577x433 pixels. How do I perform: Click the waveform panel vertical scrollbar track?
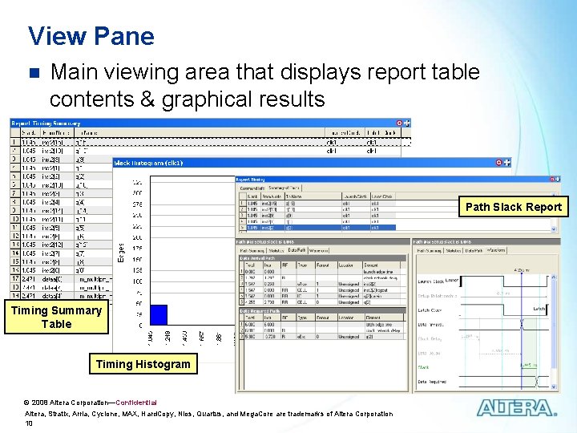554,331
